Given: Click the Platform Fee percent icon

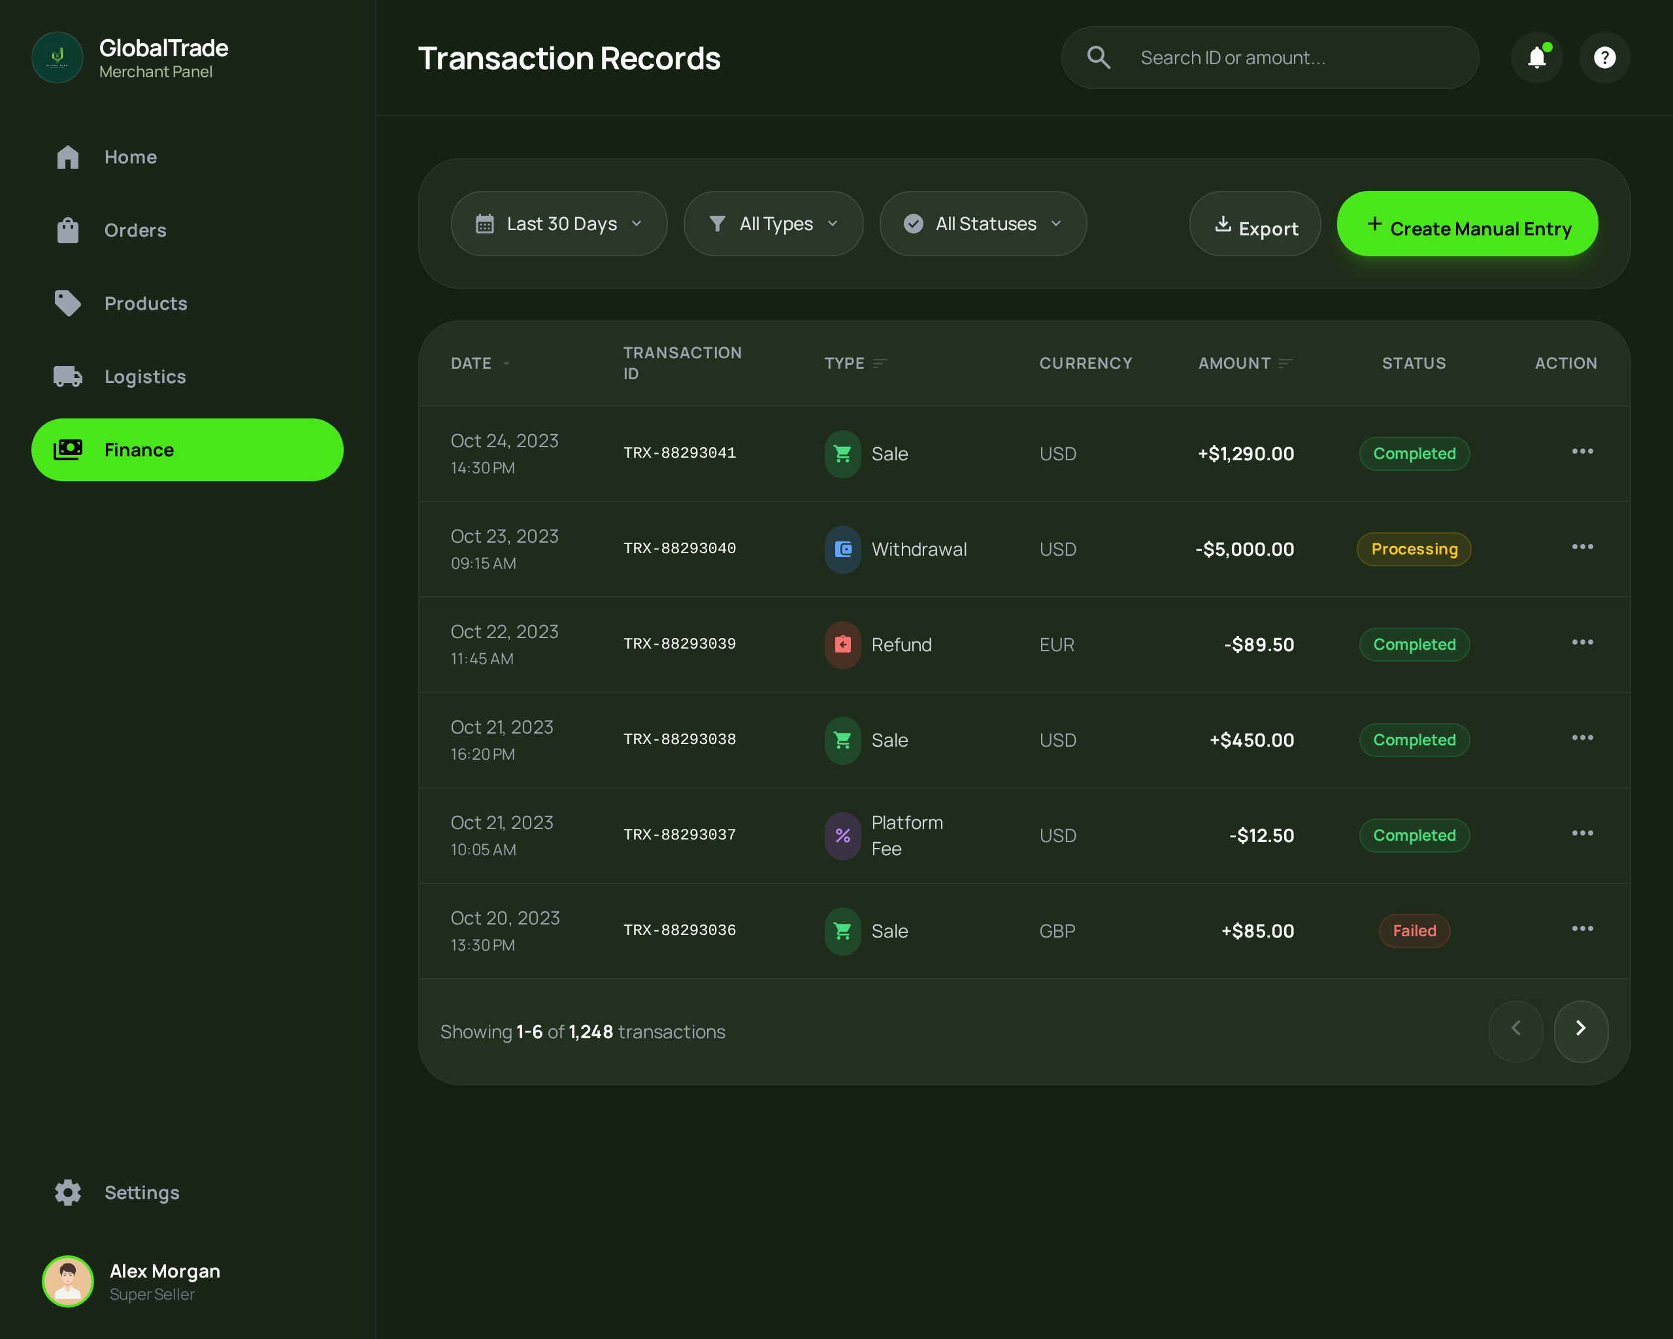Looking at the screenshot, I should (842, 835).
